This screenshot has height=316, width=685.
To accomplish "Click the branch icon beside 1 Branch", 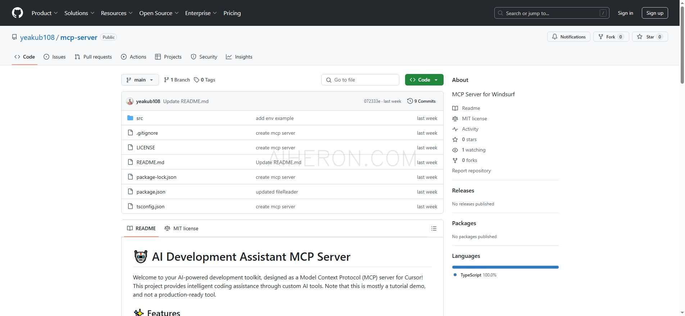I will 166,80.
